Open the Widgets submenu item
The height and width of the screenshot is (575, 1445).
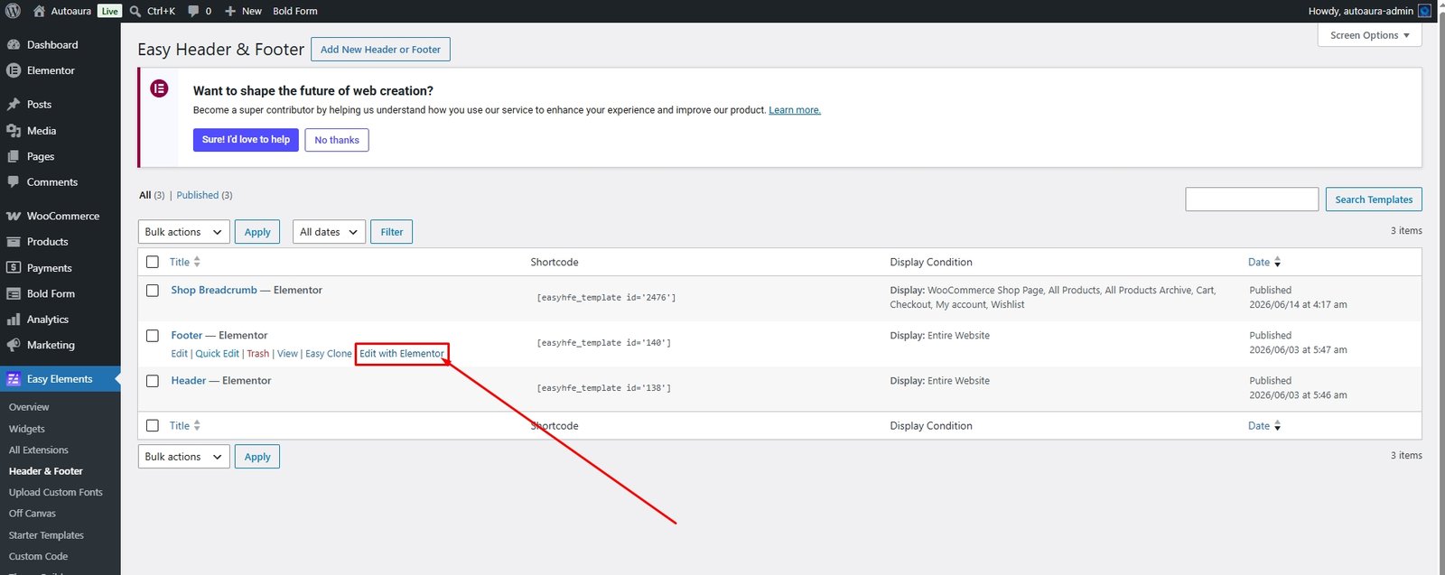(27, 429)
